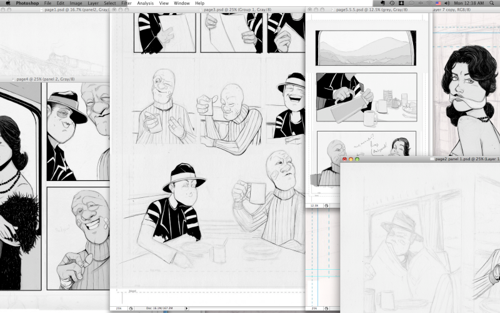500x313 pixels.
Task: Open the Analysis menu
Action: click(145, 3)
